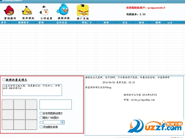Image resolution: width=185 pixels, height=138 pixels.
Task: Click the empty box beside image grid
Action: tap(56, 104)
